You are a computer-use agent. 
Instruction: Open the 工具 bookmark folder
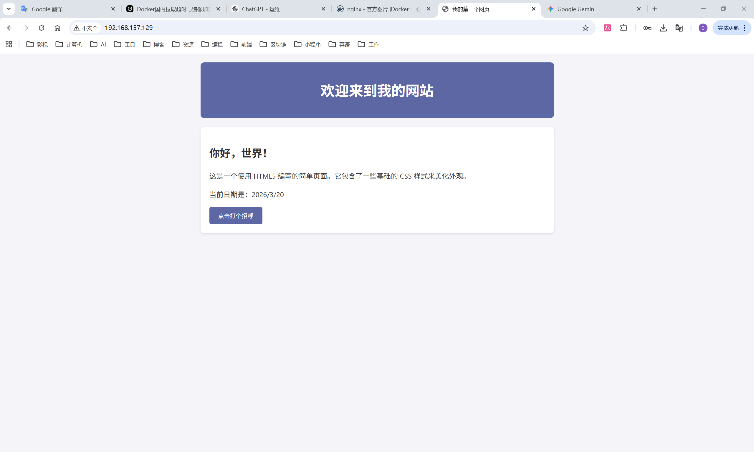click(124, 44)
